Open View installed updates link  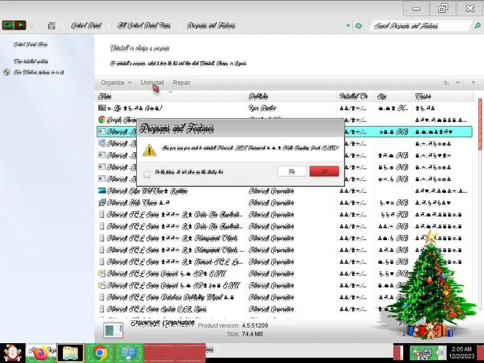pyautogui.click(x=31, y=61)
